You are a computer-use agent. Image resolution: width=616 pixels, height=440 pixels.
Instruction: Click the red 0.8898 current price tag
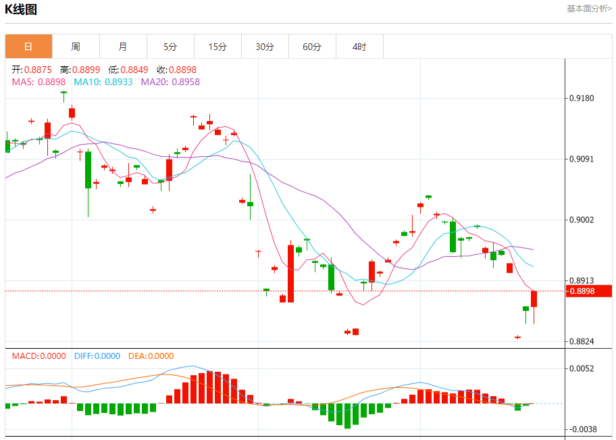point(589,291)
